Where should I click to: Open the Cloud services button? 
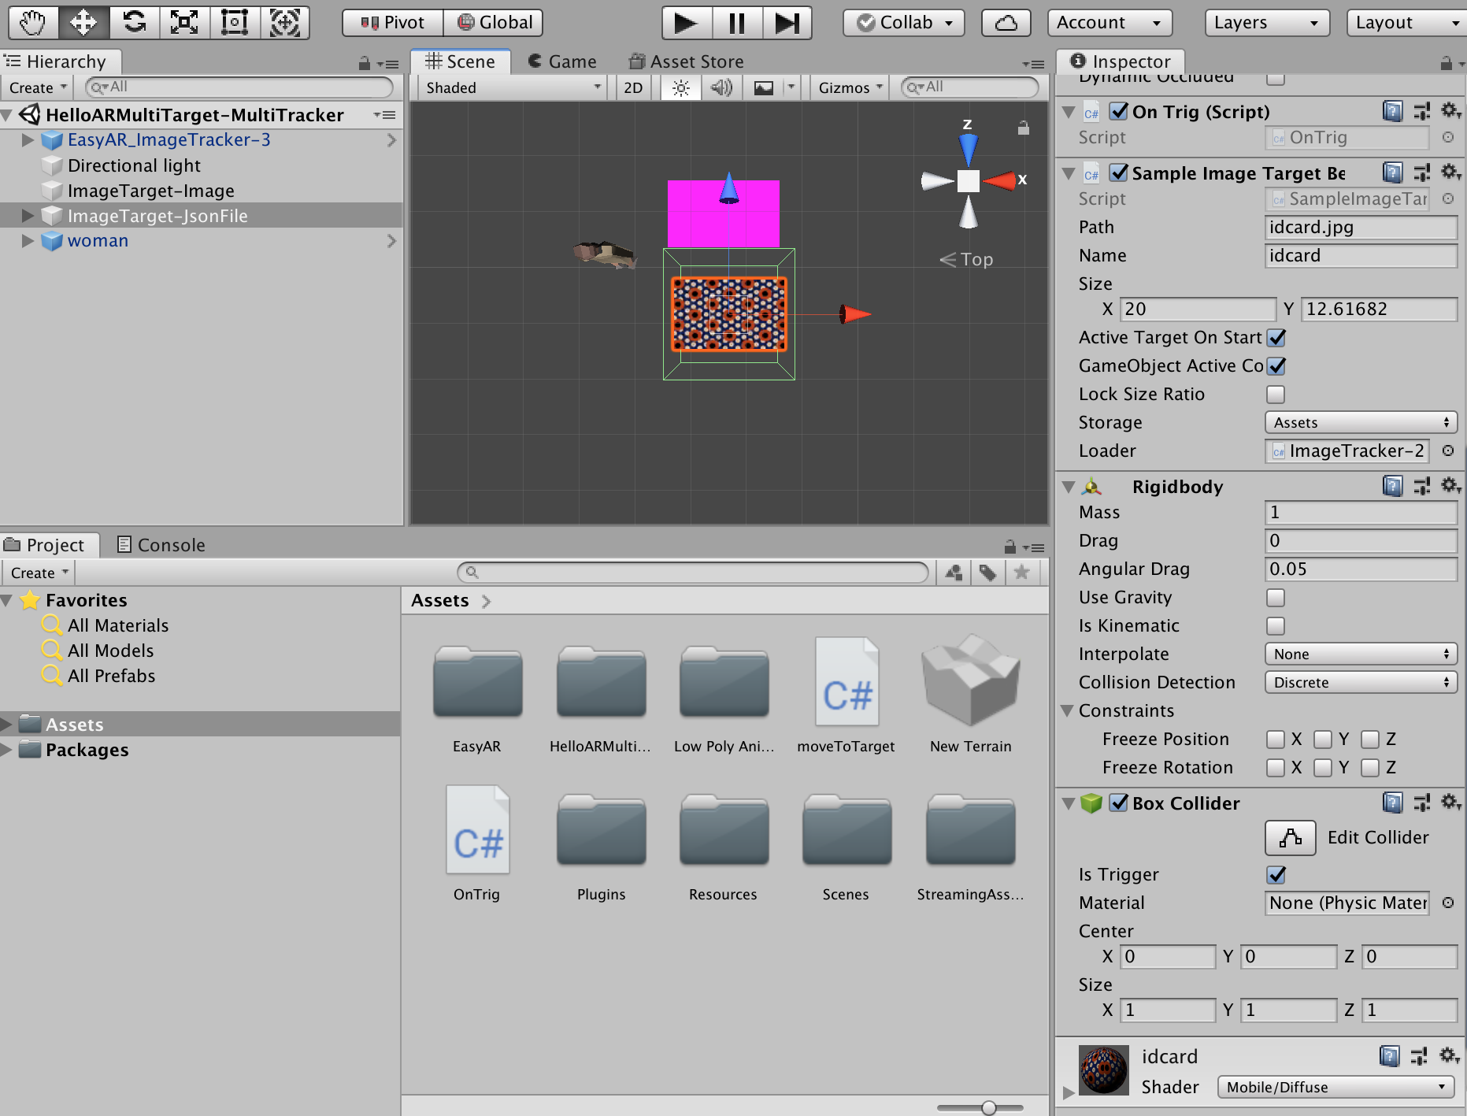[x=1006, y=23]
